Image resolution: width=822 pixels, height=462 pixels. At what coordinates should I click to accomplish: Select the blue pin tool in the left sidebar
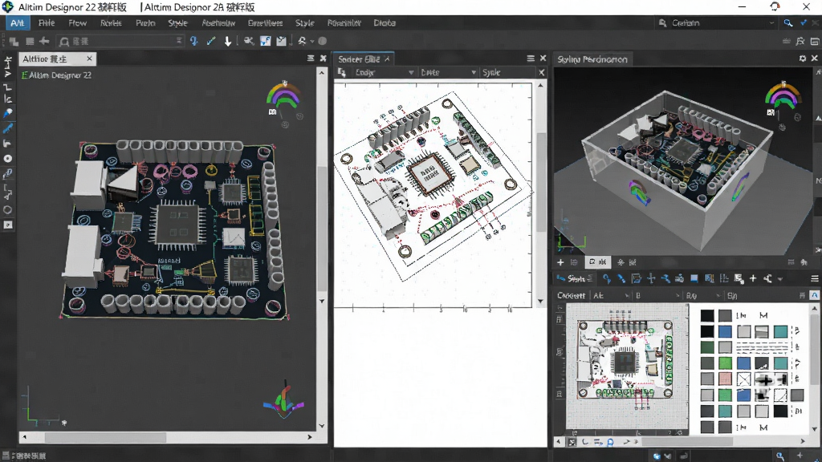click(x=8, y=113)
